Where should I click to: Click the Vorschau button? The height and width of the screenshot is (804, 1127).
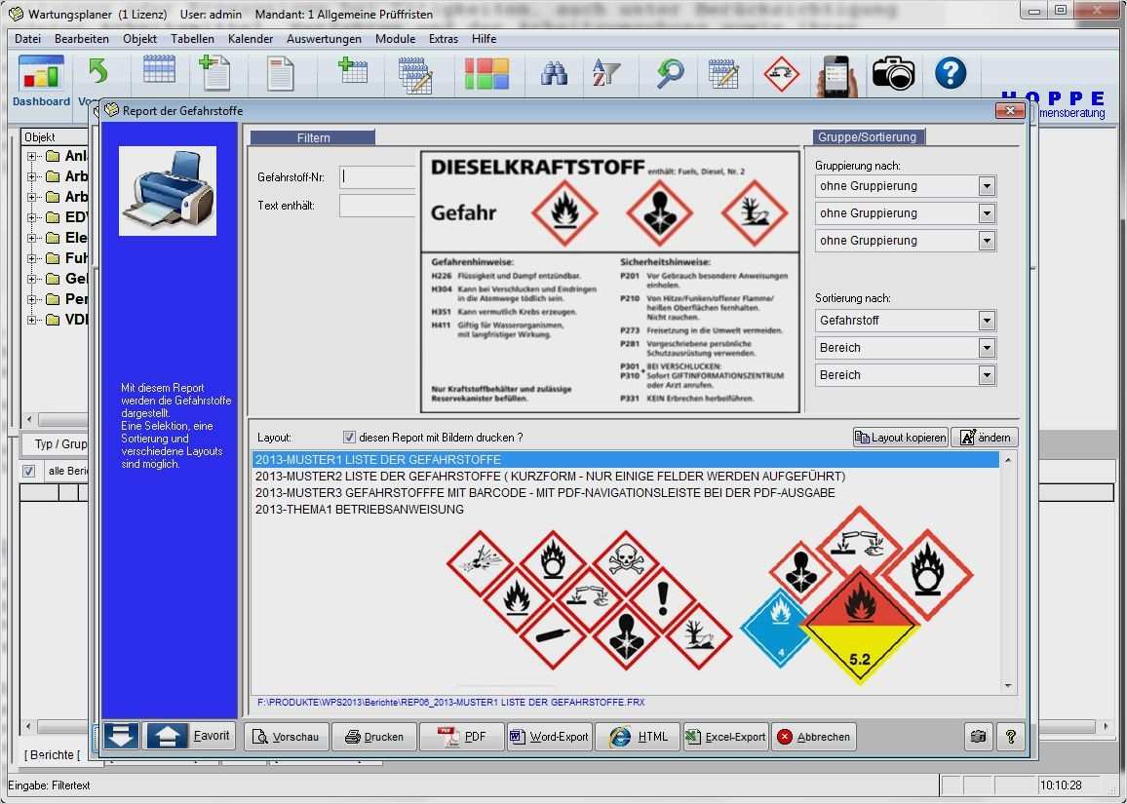click(x=286, y=737)
